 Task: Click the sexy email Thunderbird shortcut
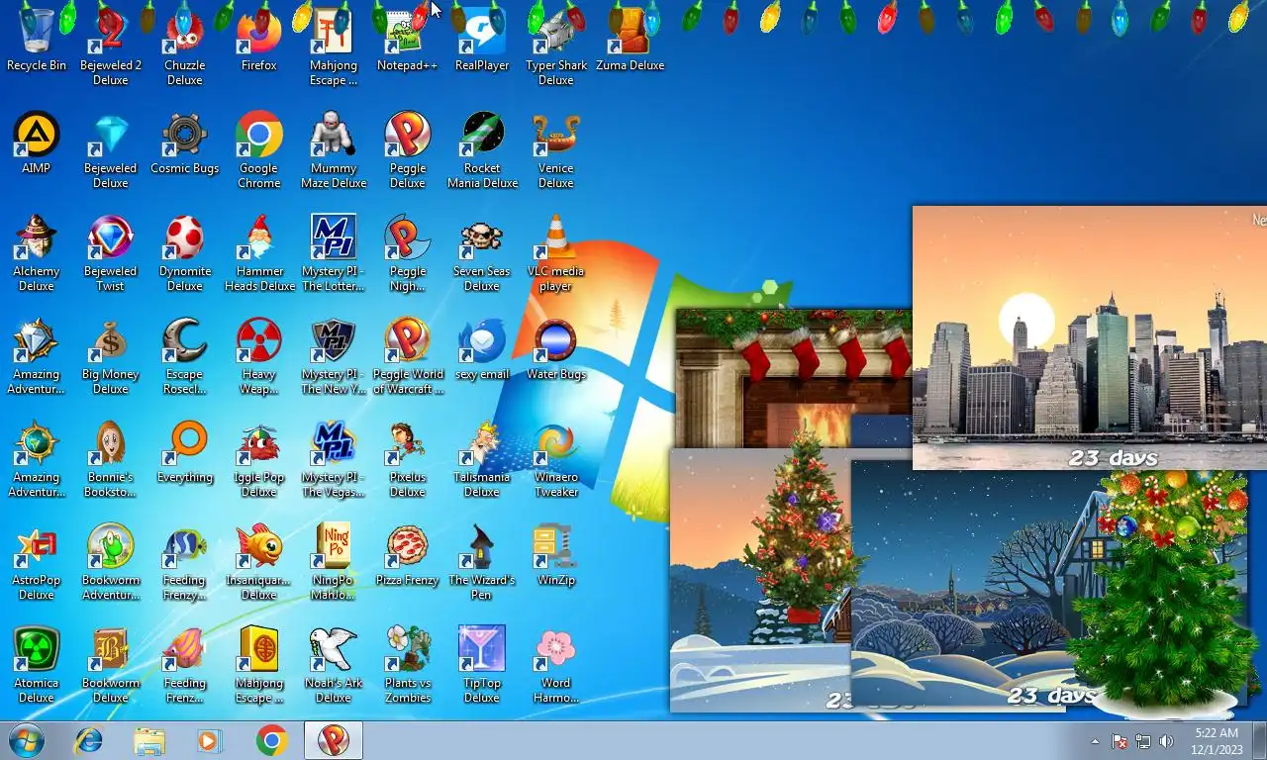point(482,348)
